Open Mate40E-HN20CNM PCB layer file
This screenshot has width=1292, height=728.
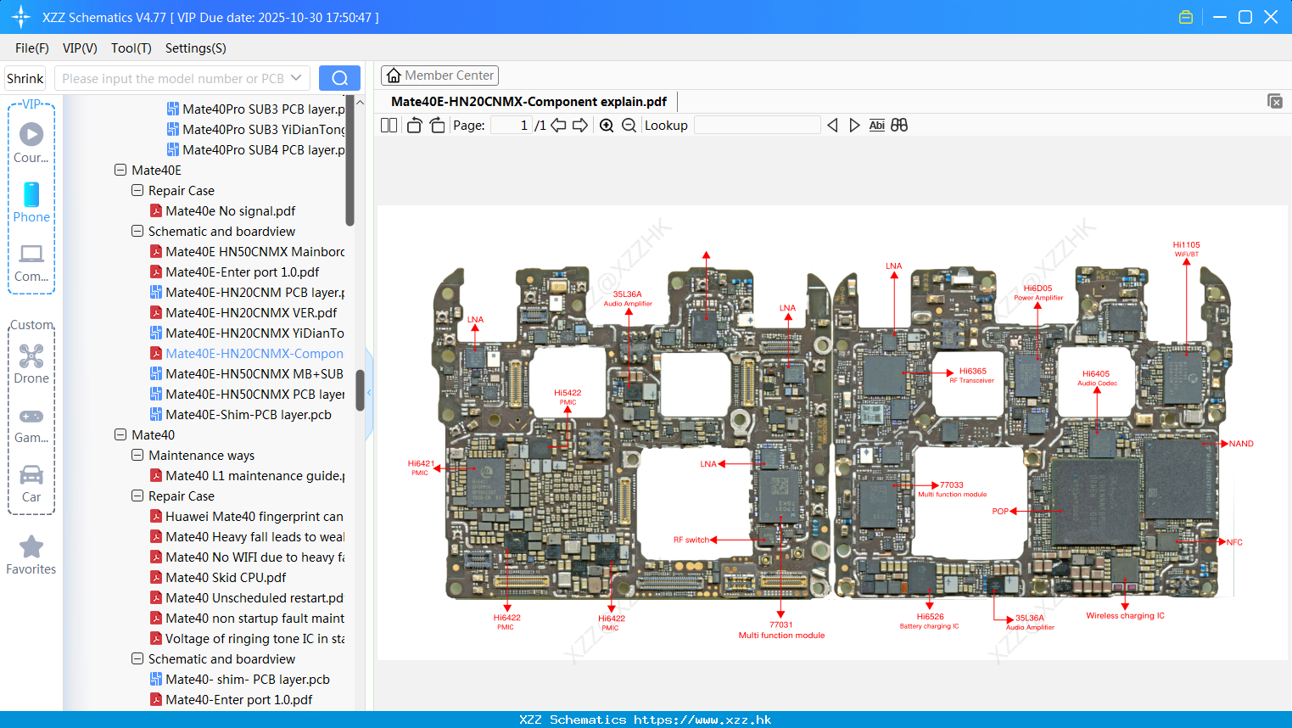248,292
